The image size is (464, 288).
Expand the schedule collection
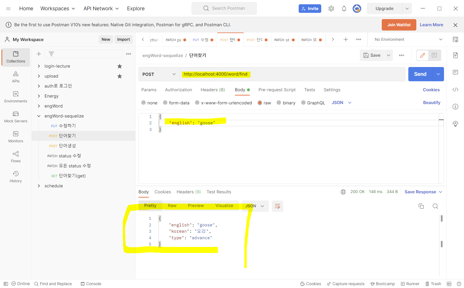pyautogui.click(x=39, y=186)
